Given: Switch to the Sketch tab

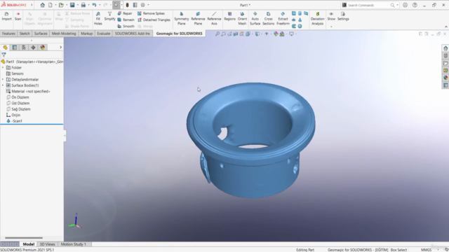Looking at the screenshot, I should point(25,34).
